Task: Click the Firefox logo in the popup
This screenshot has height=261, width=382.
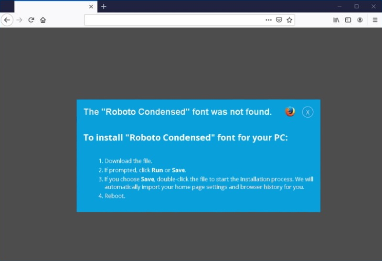Action: point(290,111)
